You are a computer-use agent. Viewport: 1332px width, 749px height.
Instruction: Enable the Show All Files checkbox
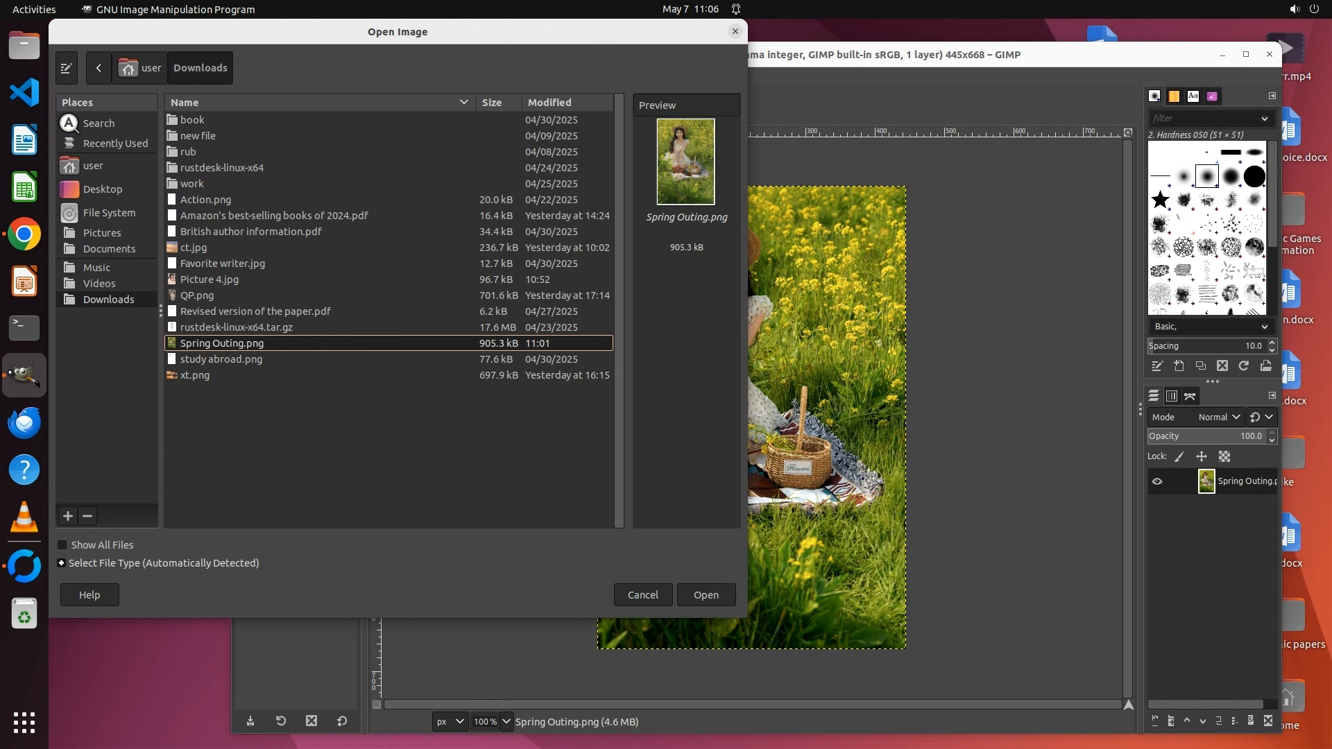pyautogui.click(x=62, y=545)
